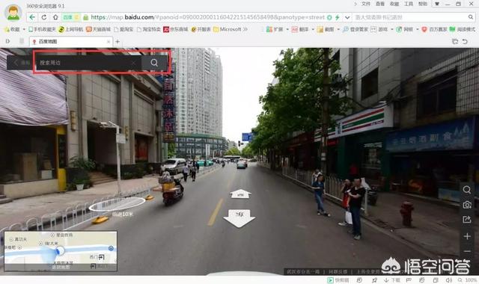
Task: Open the 淘宝特卖 bookmark
Action: pyautogui.click(x=148, y=29)
